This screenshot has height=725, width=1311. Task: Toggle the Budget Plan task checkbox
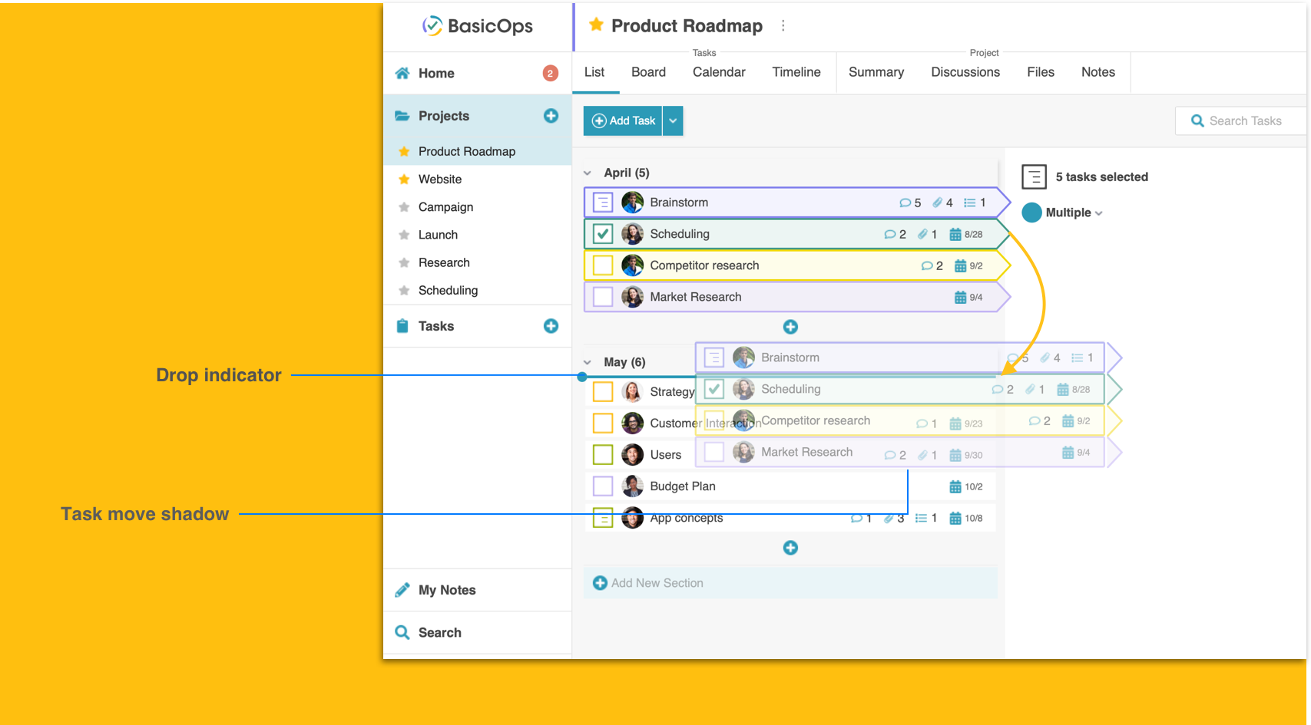pyautogui.click(x=603, y=486)
